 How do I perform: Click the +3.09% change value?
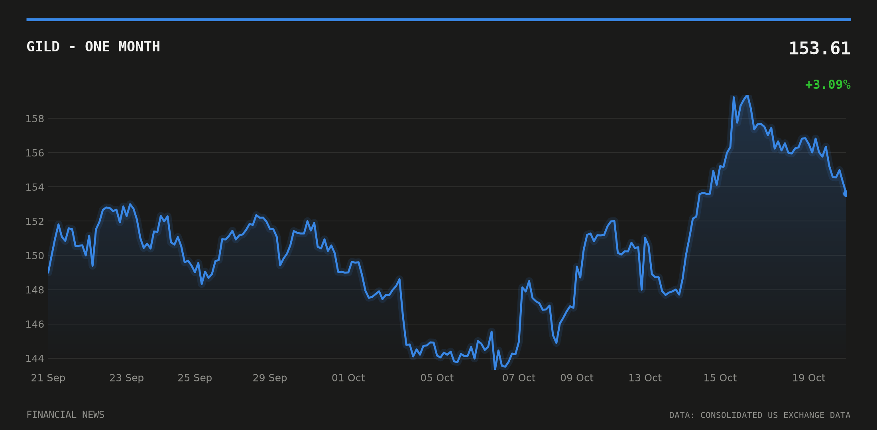pyautogui.click(x=828, y=85)
